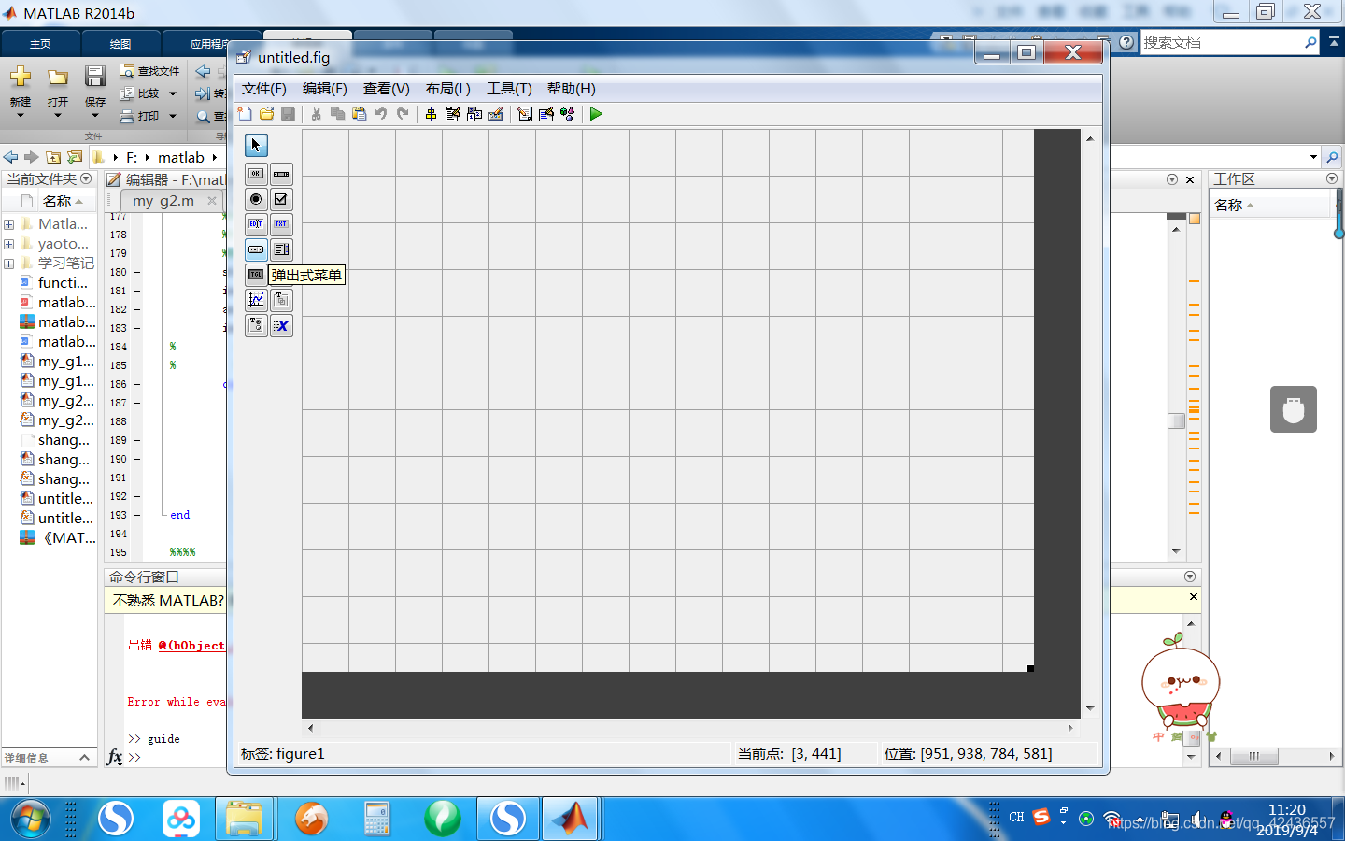Select the axes tool
This screenshot has height=841, width=1345.
coord(255,300)
